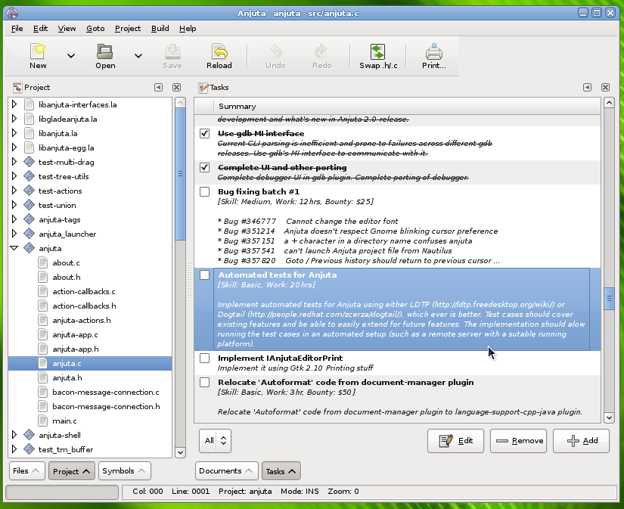Screen dimensions: 624x509
Task: Open the Edit menu
Action: click(x=40, y=29)
